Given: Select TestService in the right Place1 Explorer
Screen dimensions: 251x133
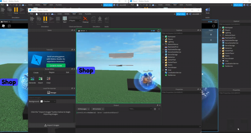Looking at the screenshot, I should click(229, 66).
